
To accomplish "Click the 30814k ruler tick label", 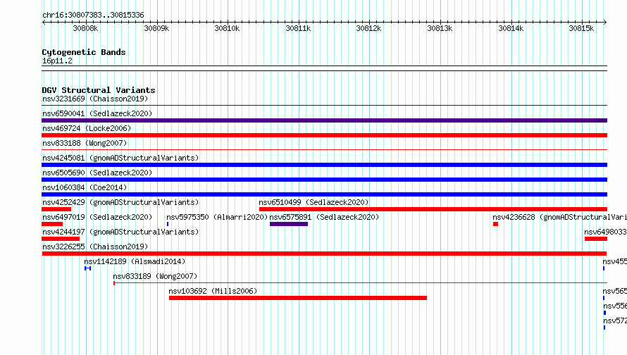I will 511,28.
